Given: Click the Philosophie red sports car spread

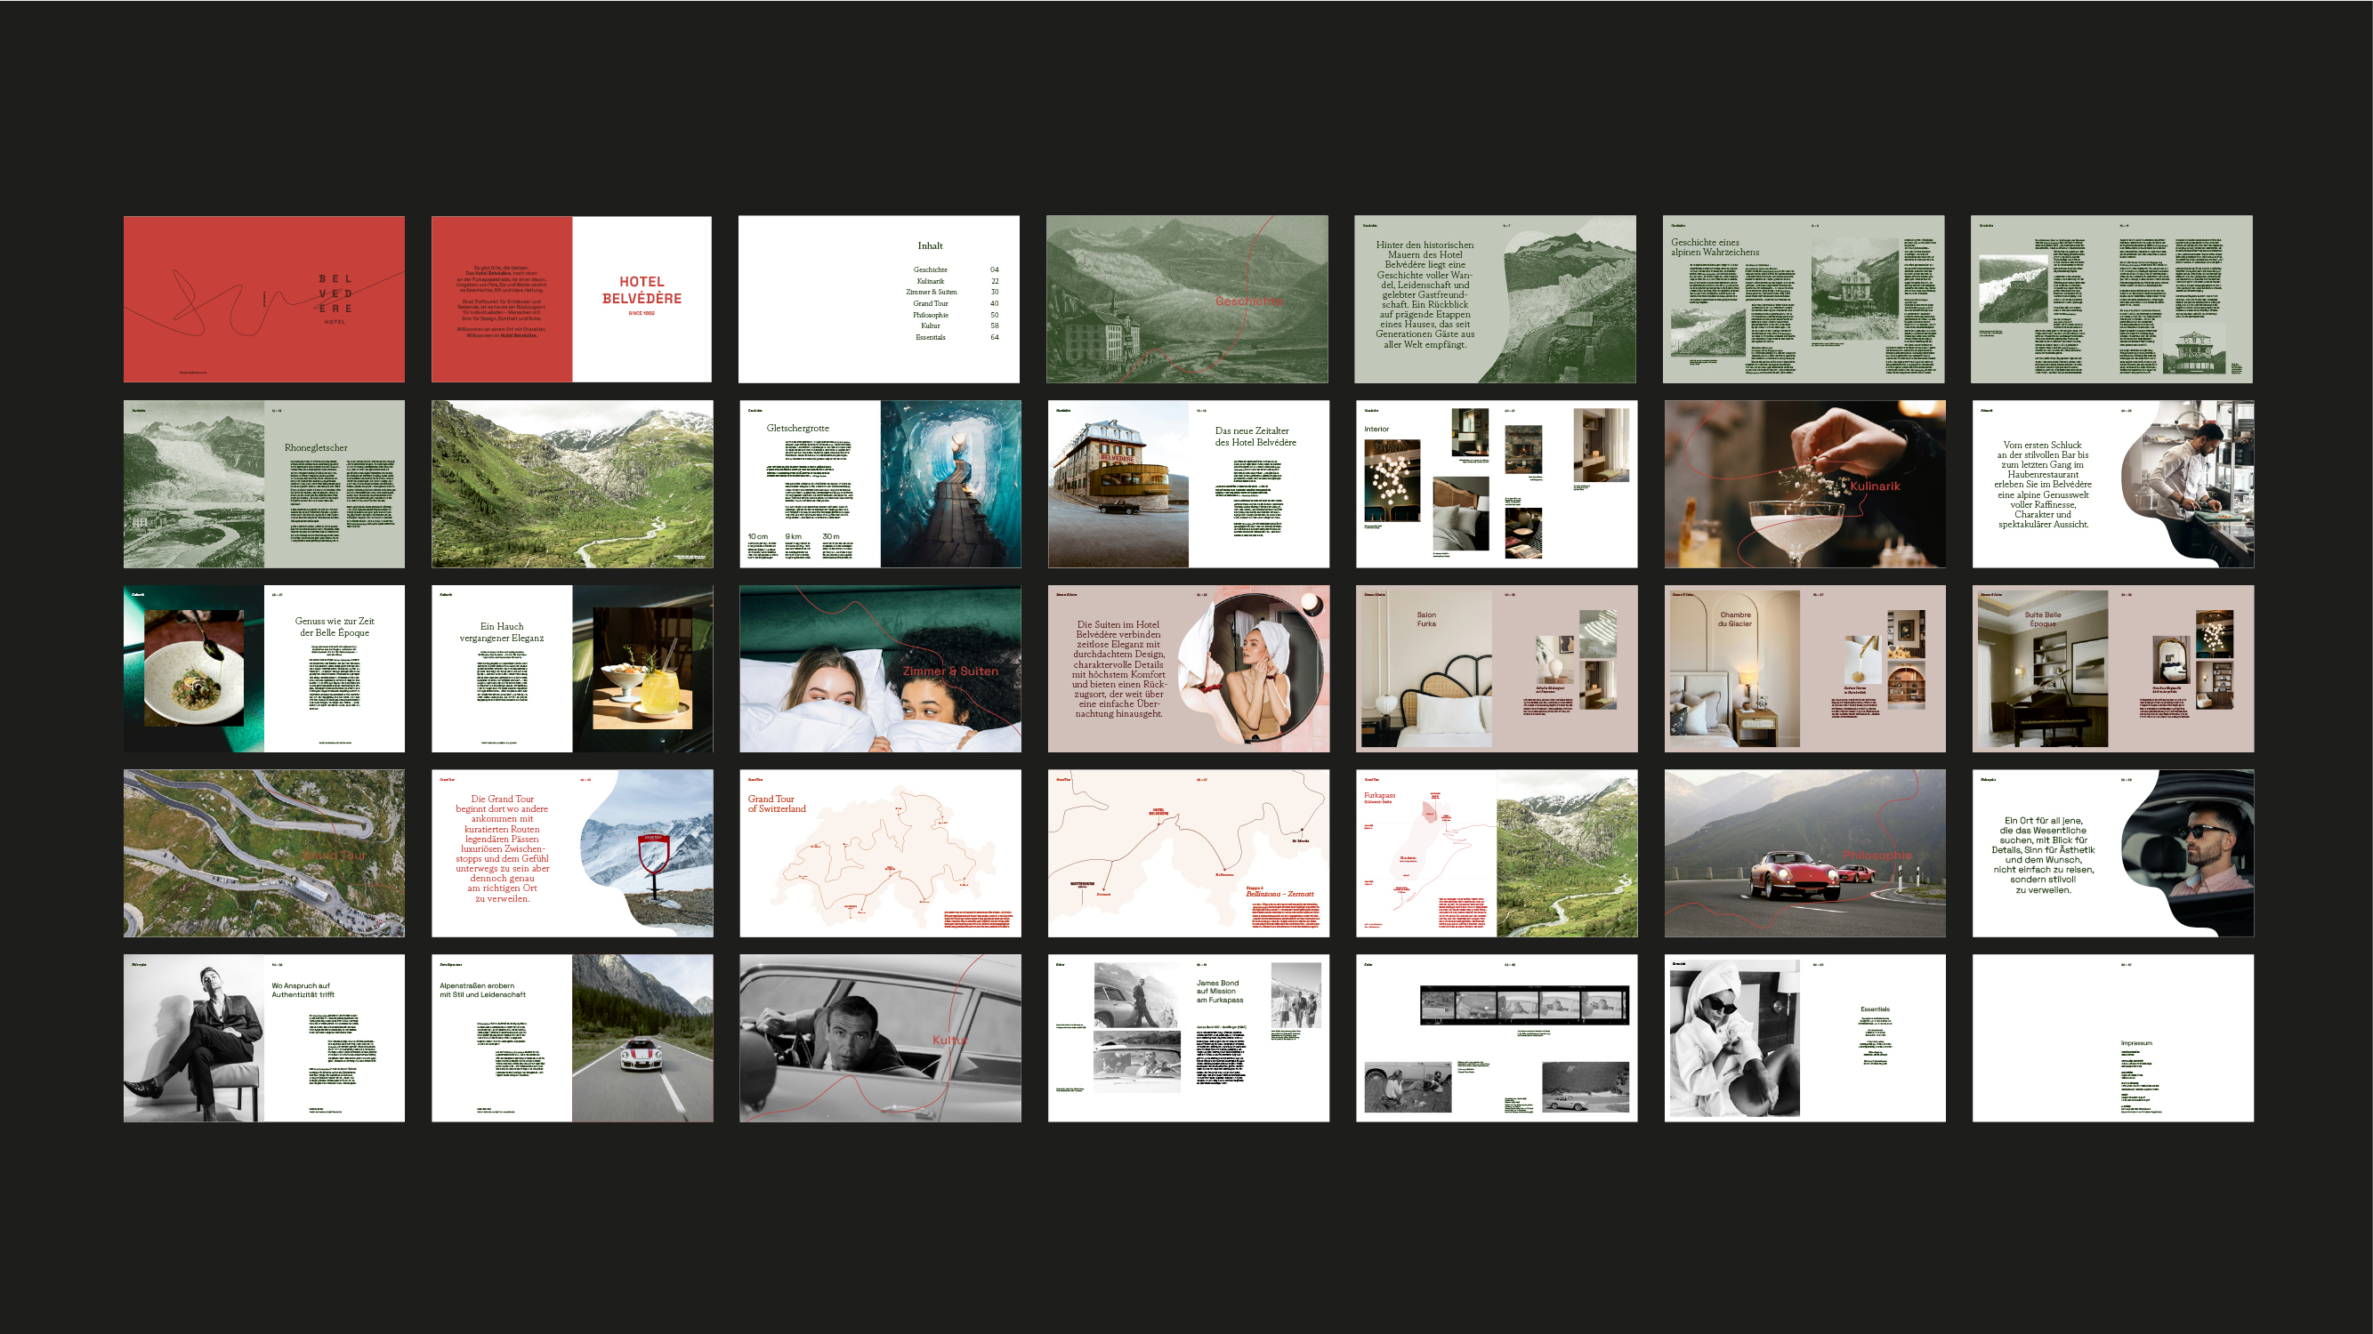Looking at the screenshot, I should coord(1804,854).
